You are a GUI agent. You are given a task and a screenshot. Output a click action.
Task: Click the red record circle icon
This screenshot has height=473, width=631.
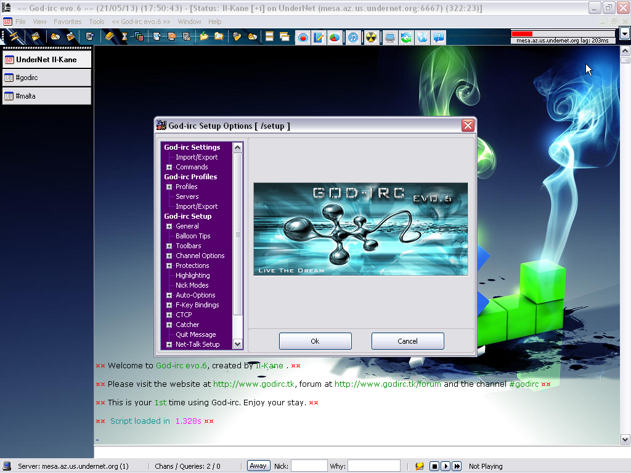coord(303,38)
